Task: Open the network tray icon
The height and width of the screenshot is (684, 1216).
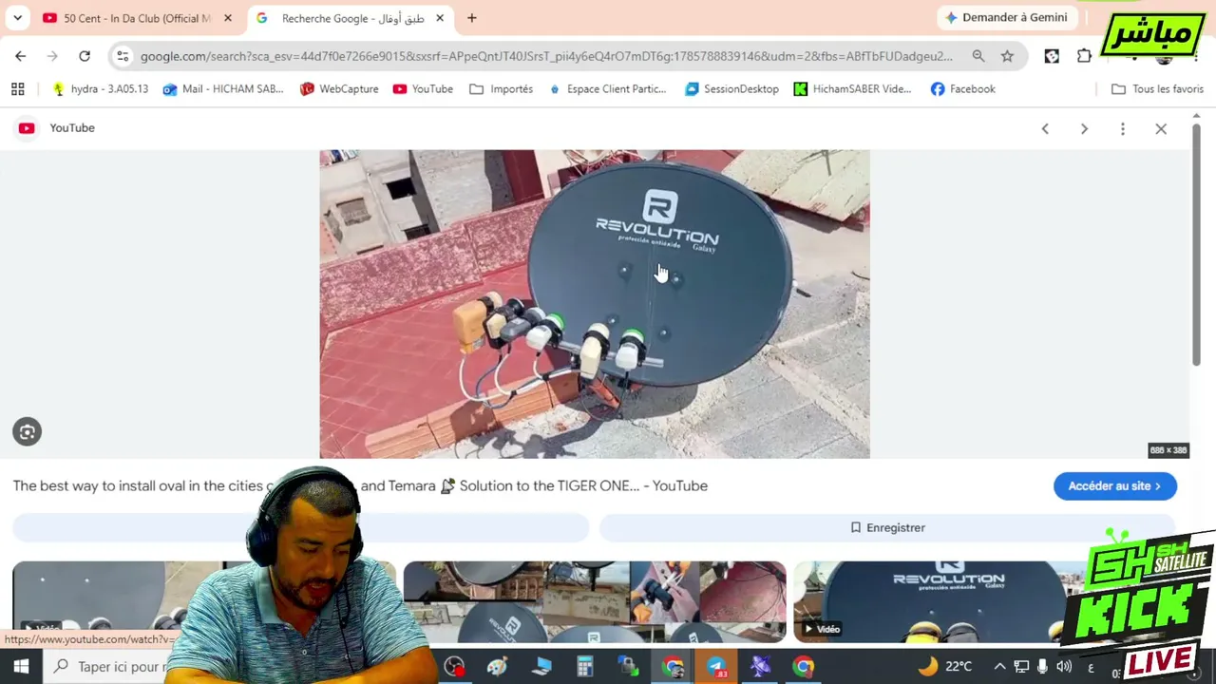Action: (1021, 667)
